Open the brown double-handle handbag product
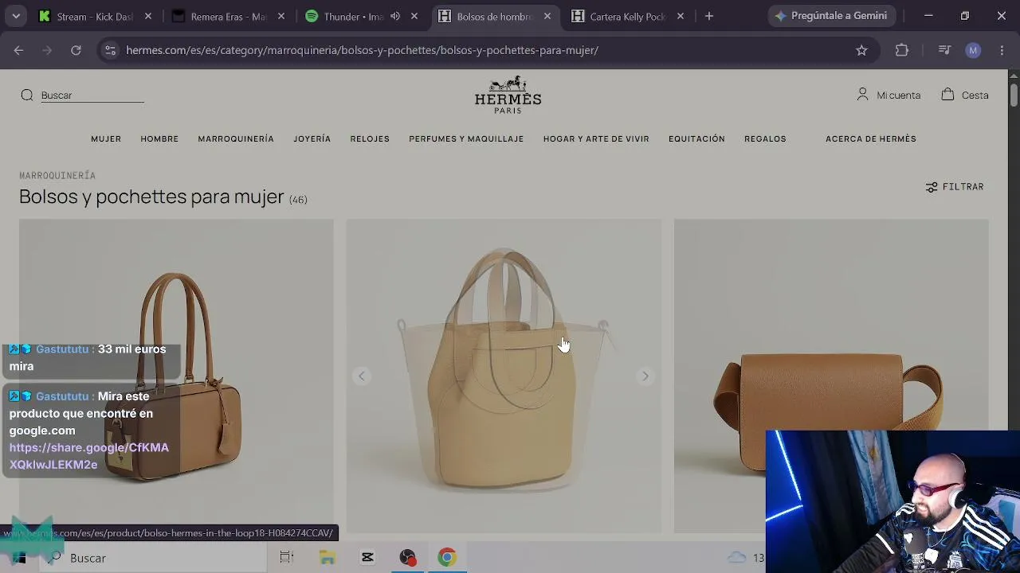Screen dimensions: 1020x573 pos(176,376)
